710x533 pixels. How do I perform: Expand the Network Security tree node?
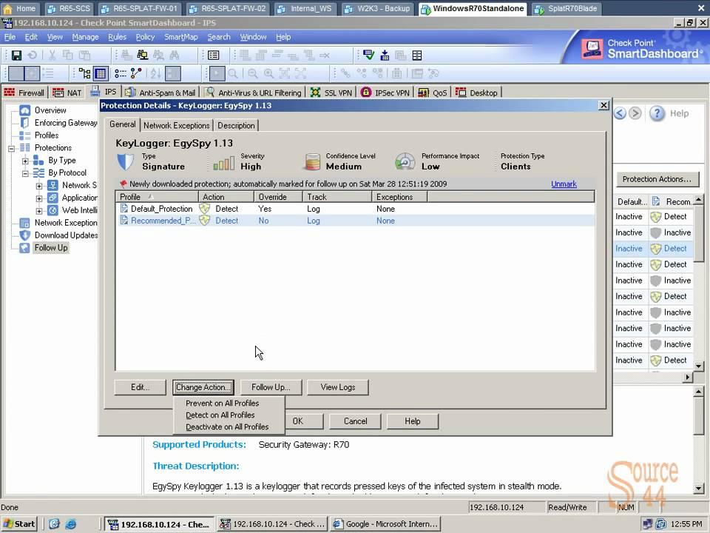pyautogui.click(x=39, y=186)
